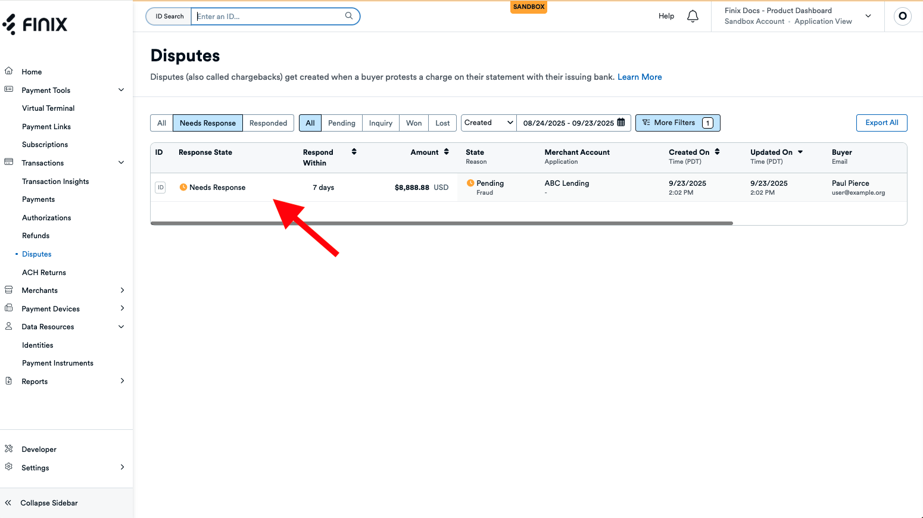Open the Learn More link
This screenshot has height=518, width=923.
tap(640, 77)
